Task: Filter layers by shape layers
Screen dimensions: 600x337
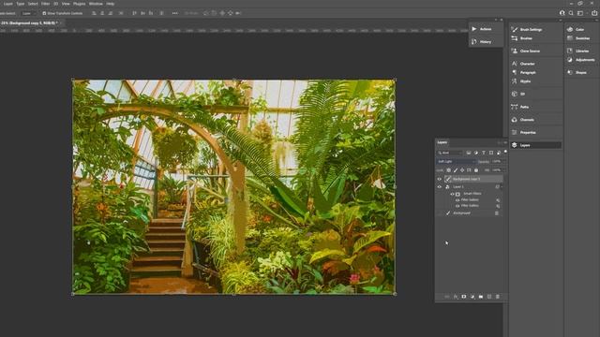Action: tap(491, 153)
